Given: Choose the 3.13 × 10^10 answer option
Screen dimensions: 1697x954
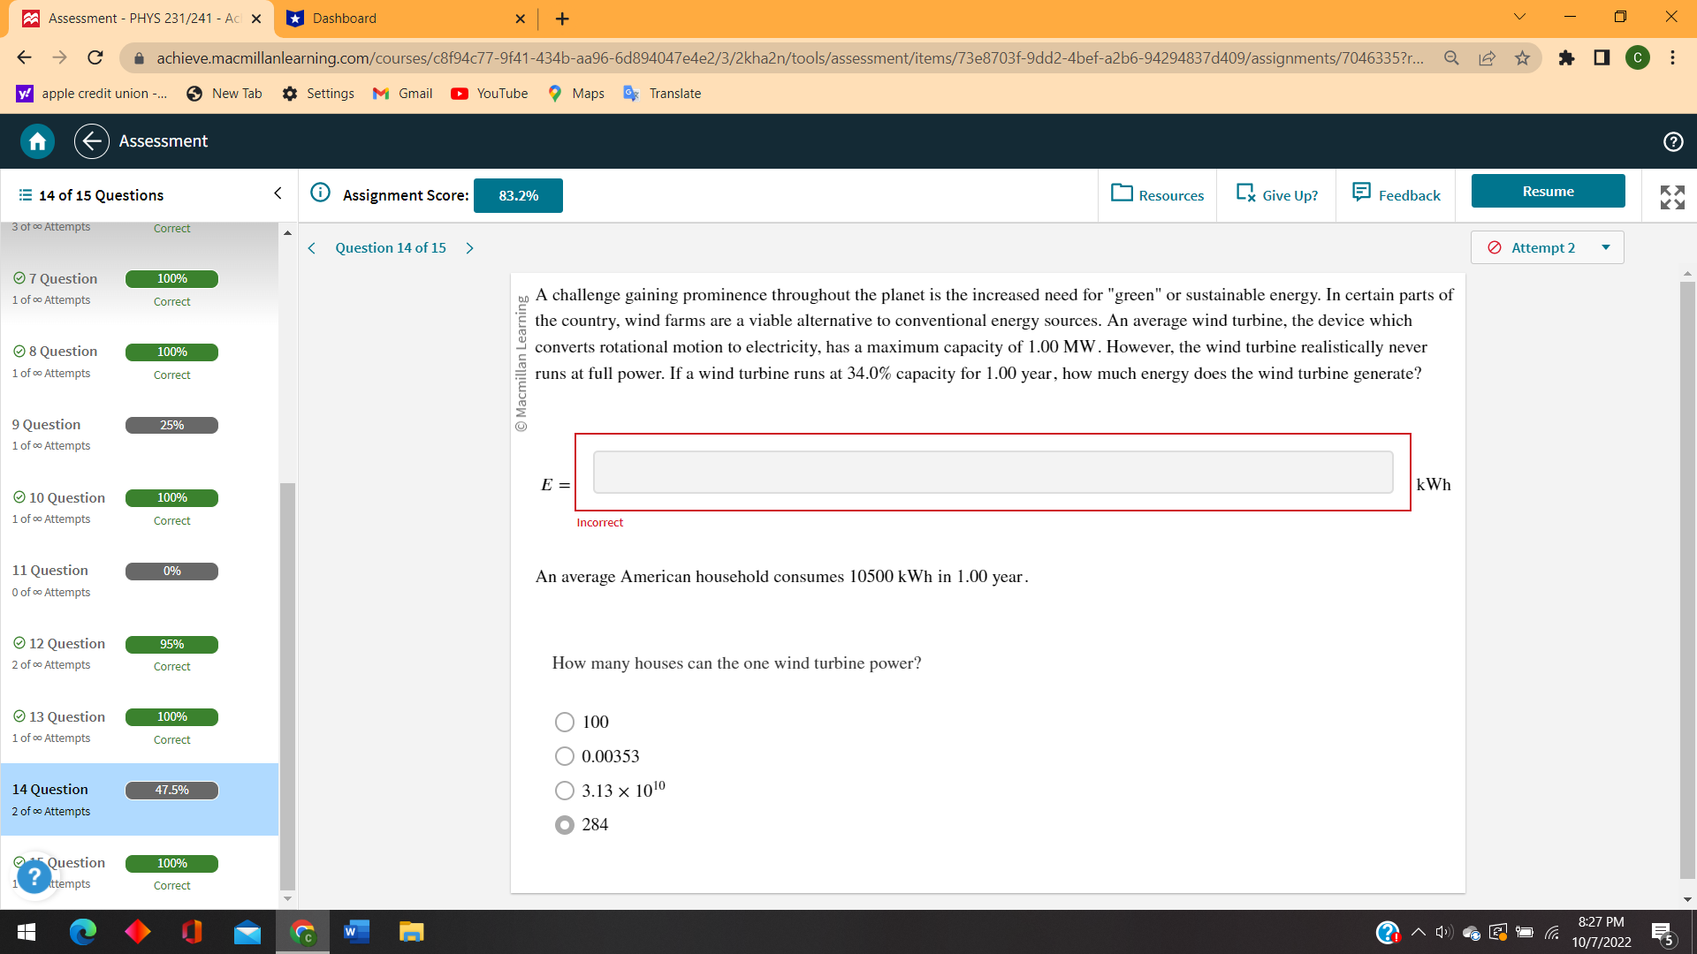Looking at the screenshot, I should [x=565, y=790].
